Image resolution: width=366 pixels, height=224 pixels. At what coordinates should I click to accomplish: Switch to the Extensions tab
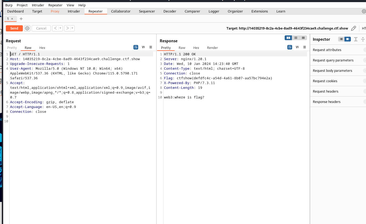click(260, 11)
